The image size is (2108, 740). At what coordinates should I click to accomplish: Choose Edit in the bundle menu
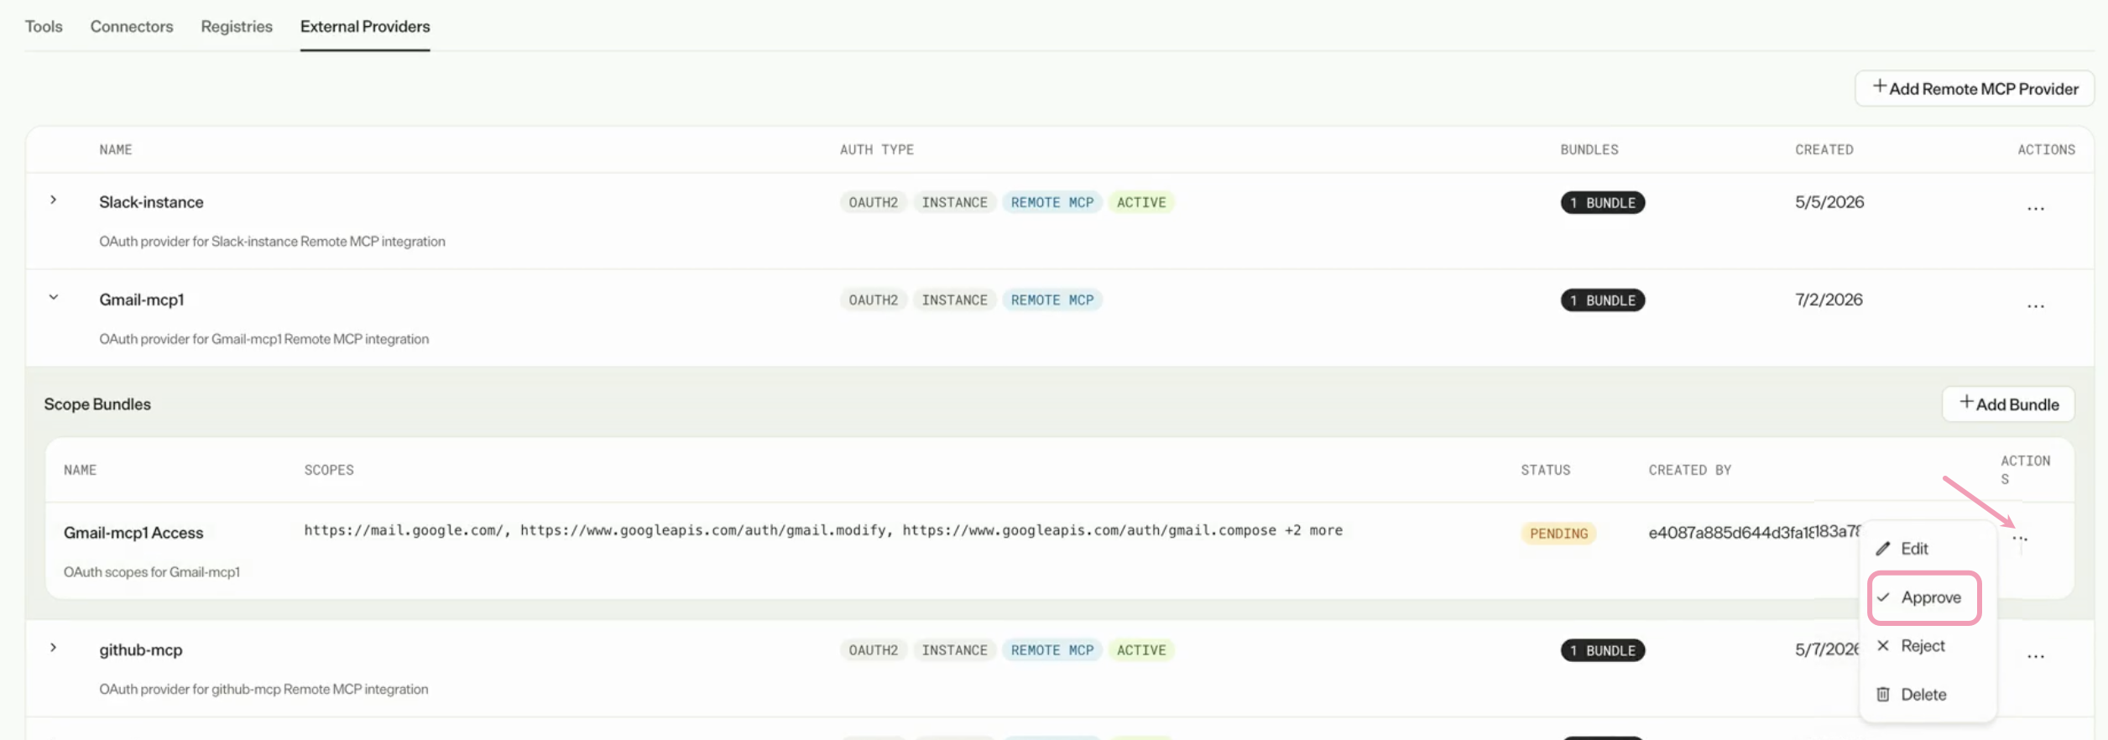pos(1927,549)
